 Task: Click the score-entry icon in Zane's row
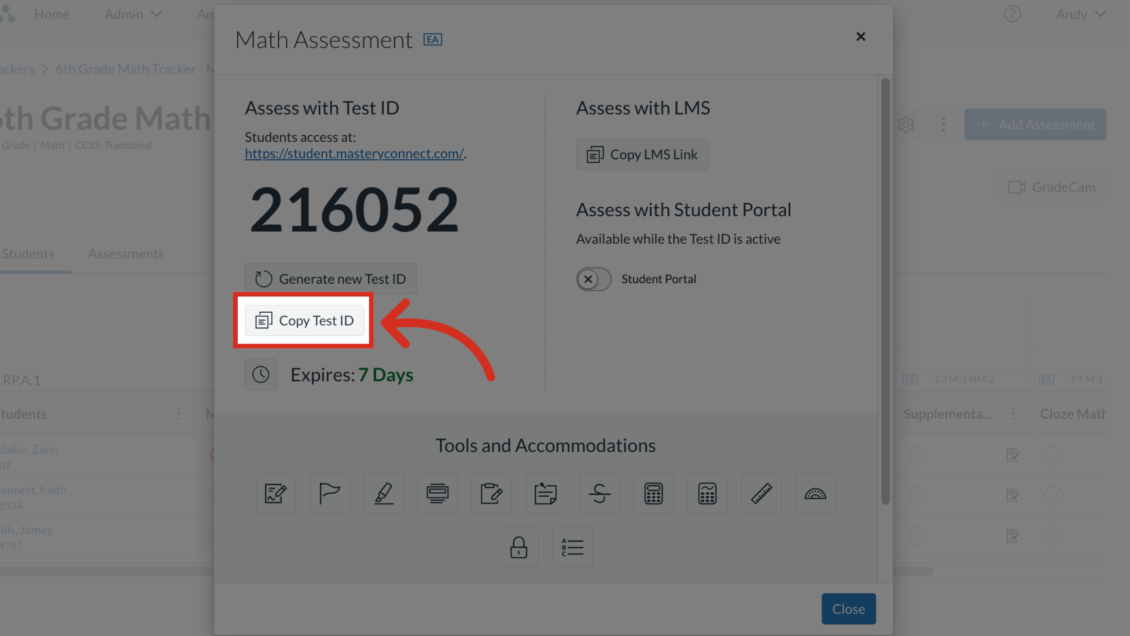coord(1013,455)
